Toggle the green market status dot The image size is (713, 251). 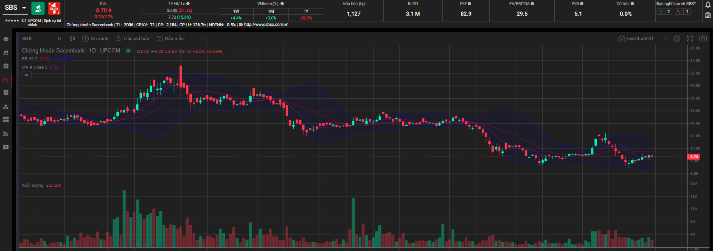(x=128, y=51)
